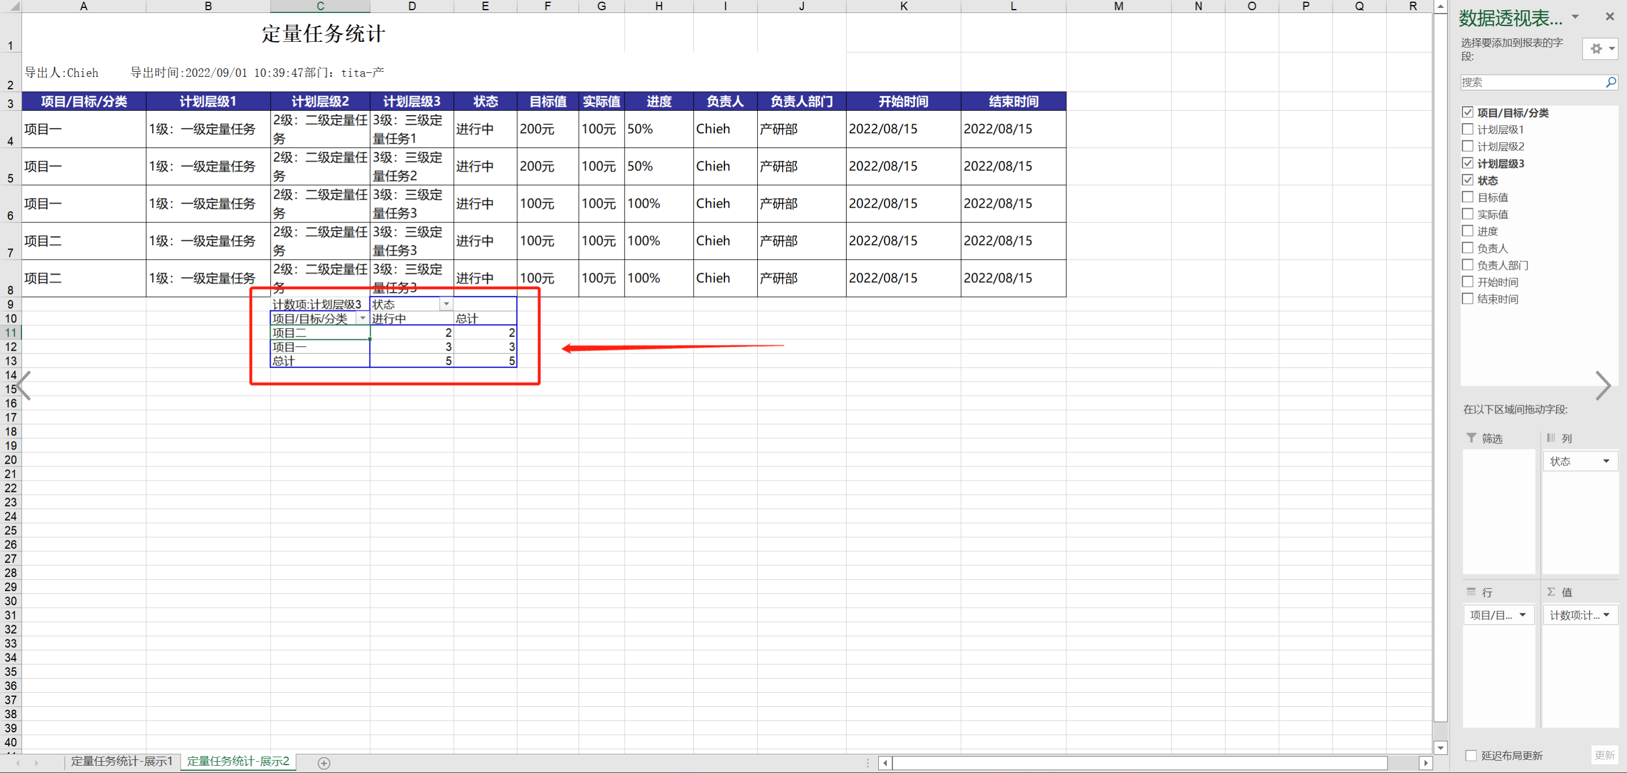Screen dimensions: 1627x773
Task: Uncheck the 计划层级3 field
Action: point(1468,163)
